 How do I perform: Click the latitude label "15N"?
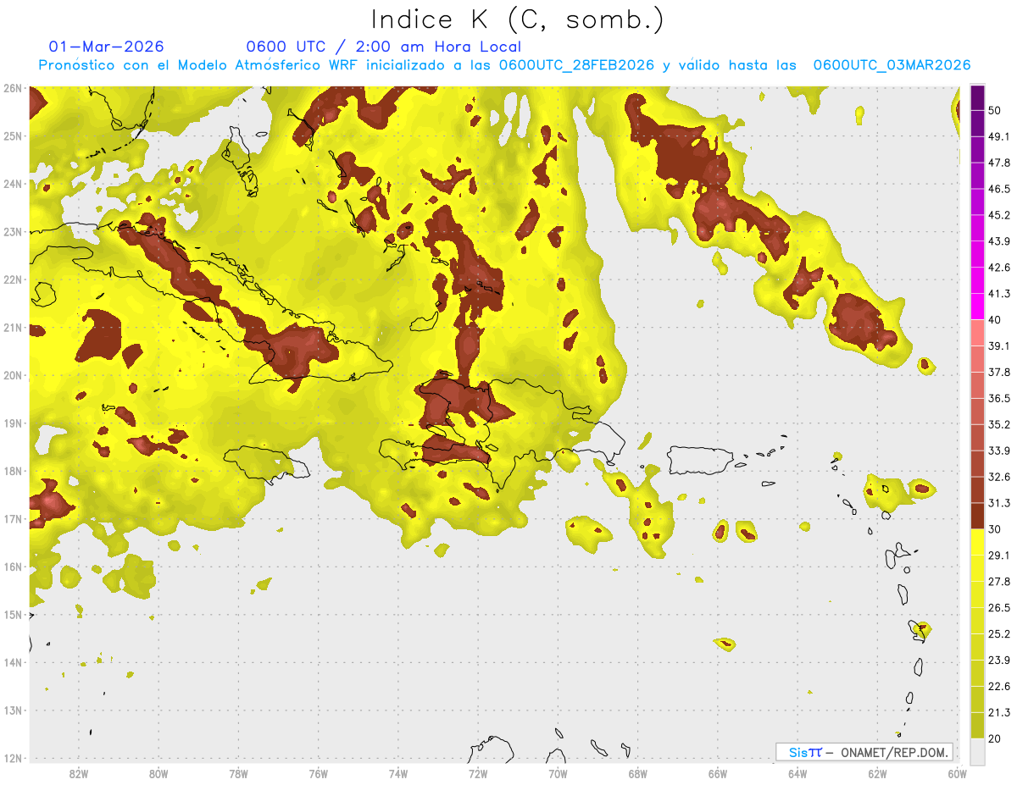[x=13, y=615]
